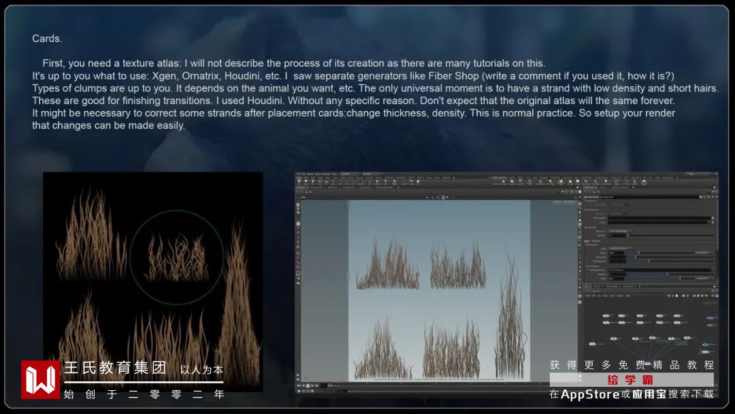Open Houdini Windows menu
The width and height of the screenshot is (735, 414).
pyautogui.click(x=326, y=174)
